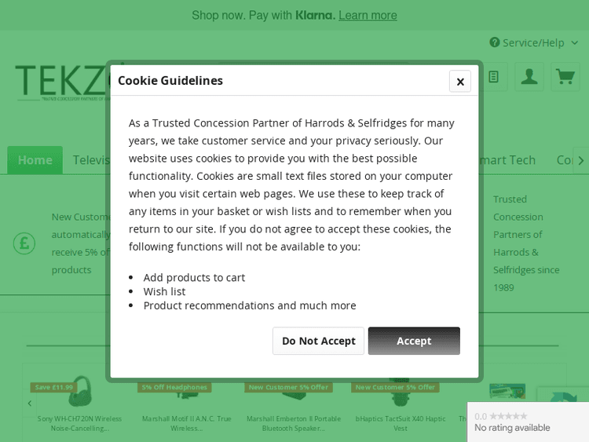The image size is (589, 442).
Task: Select the Home tab
Action: 35,160
